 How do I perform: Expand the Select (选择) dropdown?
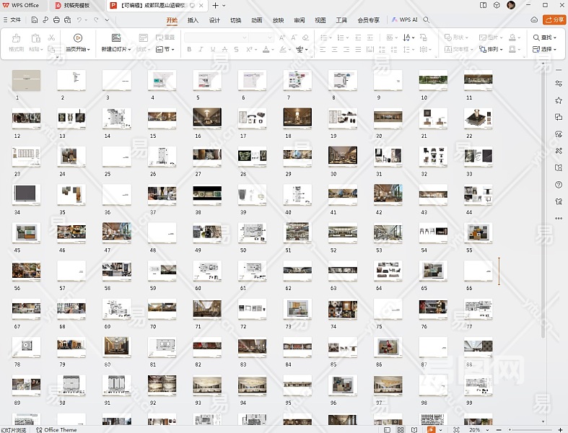(544, 50)
